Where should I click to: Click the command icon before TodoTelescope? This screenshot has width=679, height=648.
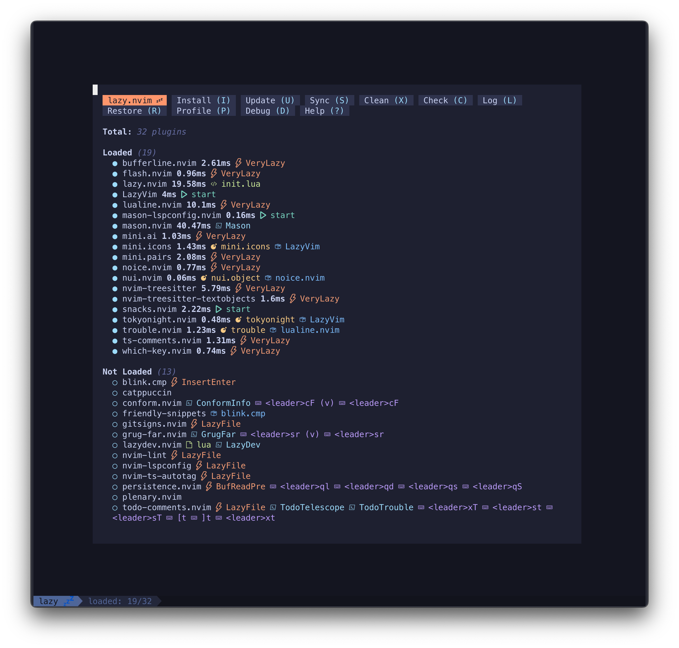coord(273,507)
